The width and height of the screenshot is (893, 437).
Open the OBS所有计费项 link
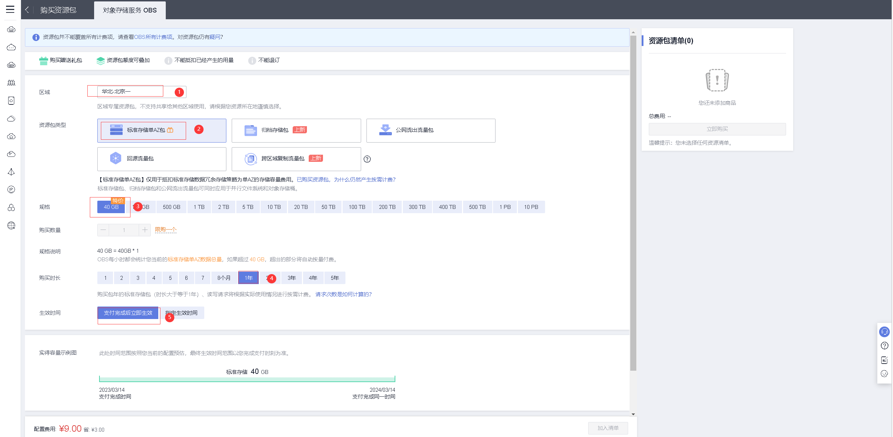tap(153, 37)
